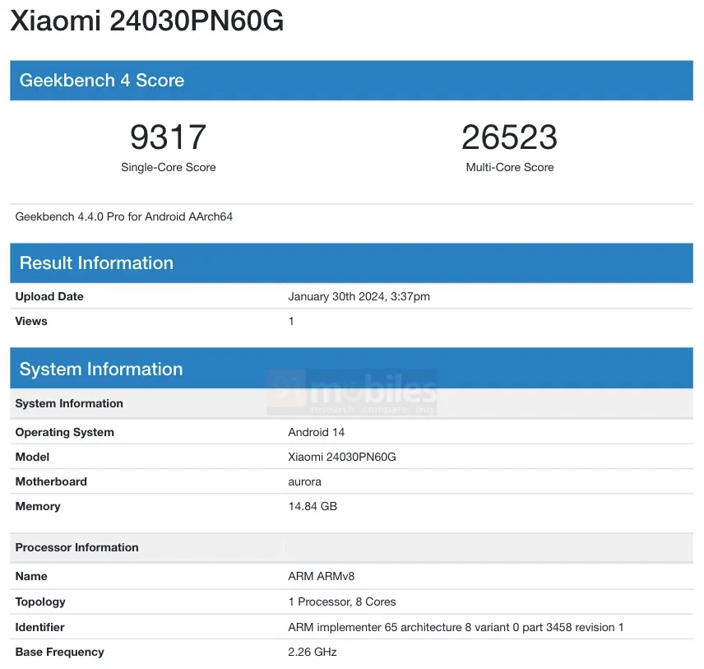
Task: Click the Result Information section header
Action: coord(96,263)
